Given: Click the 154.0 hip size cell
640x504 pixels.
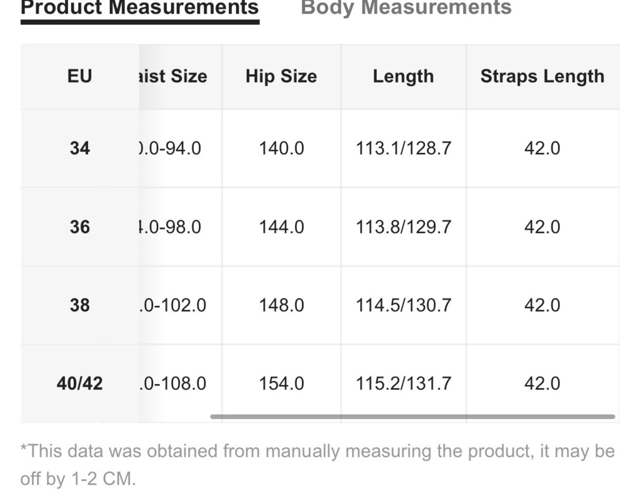Looking at the screenshot, I should point(281,383).
